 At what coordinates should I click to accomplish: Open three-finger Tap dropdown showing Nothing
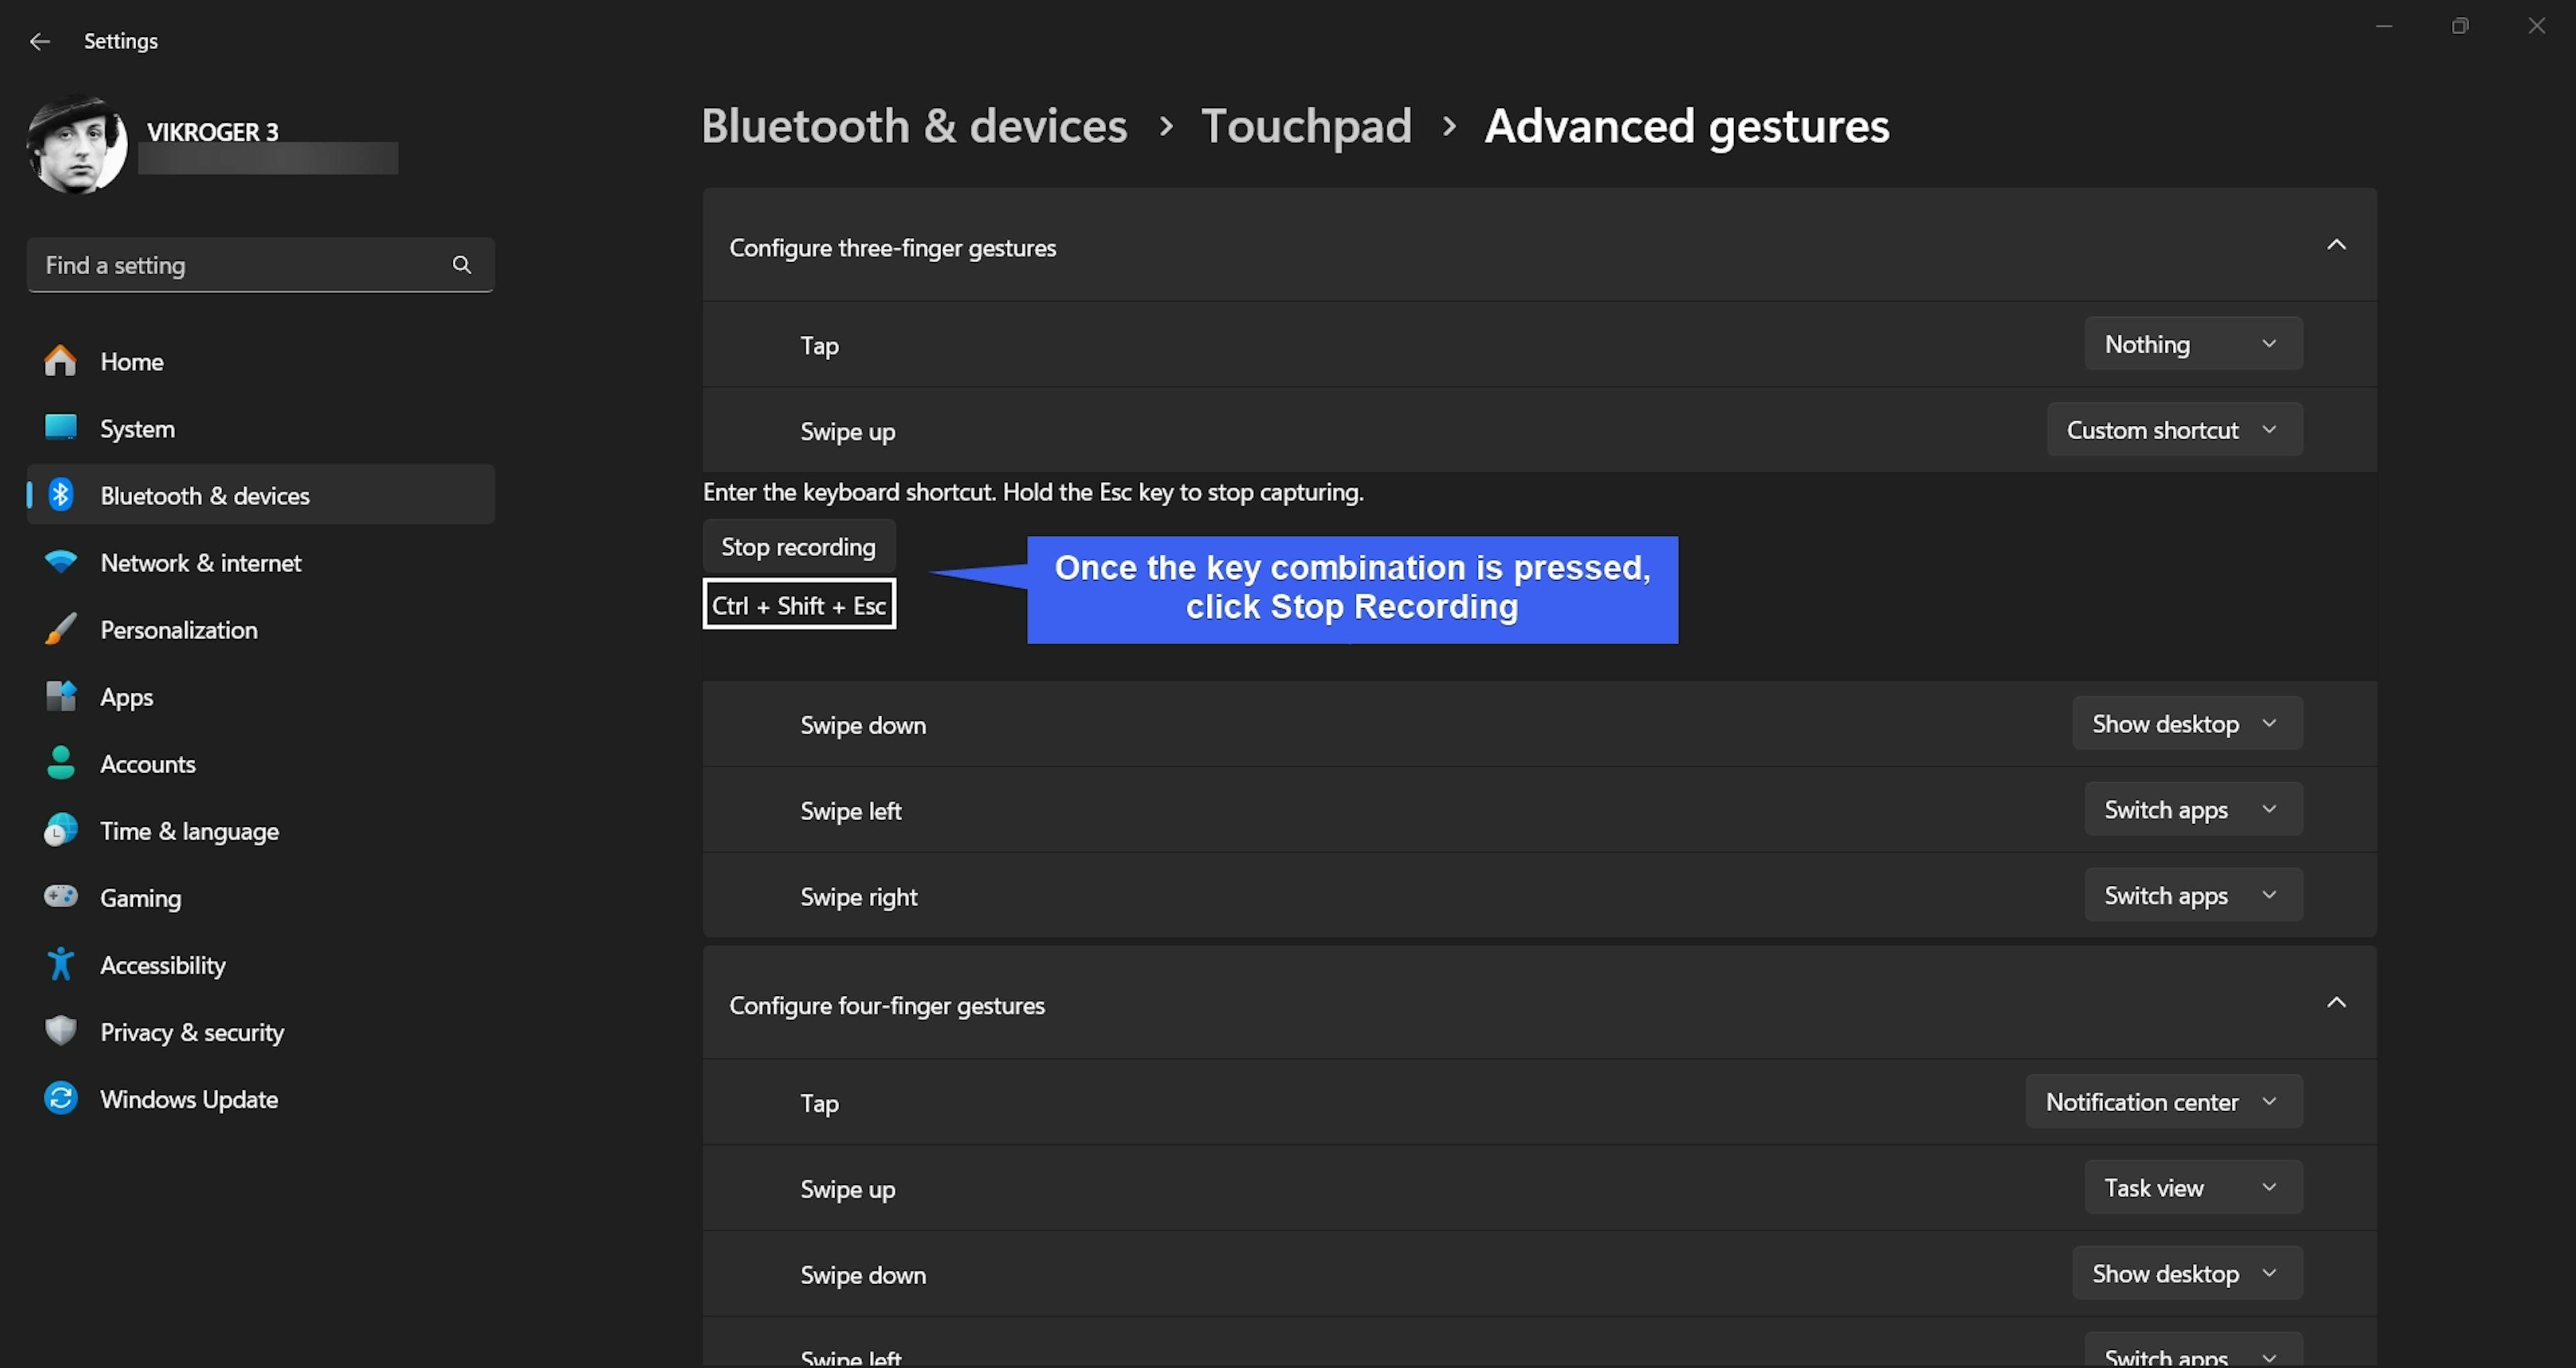pyautogui.click(x=2192, y=344)
